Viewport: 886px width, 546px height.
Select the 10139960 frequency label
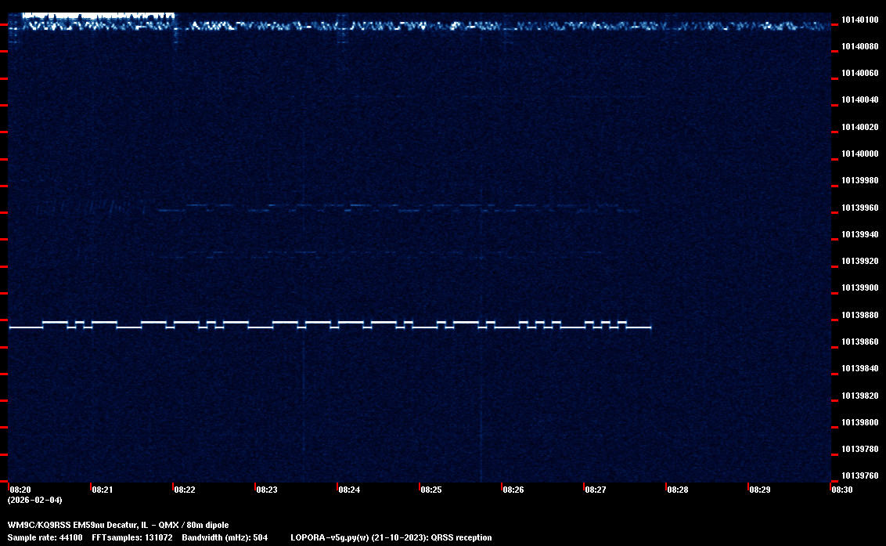point(859,208)
